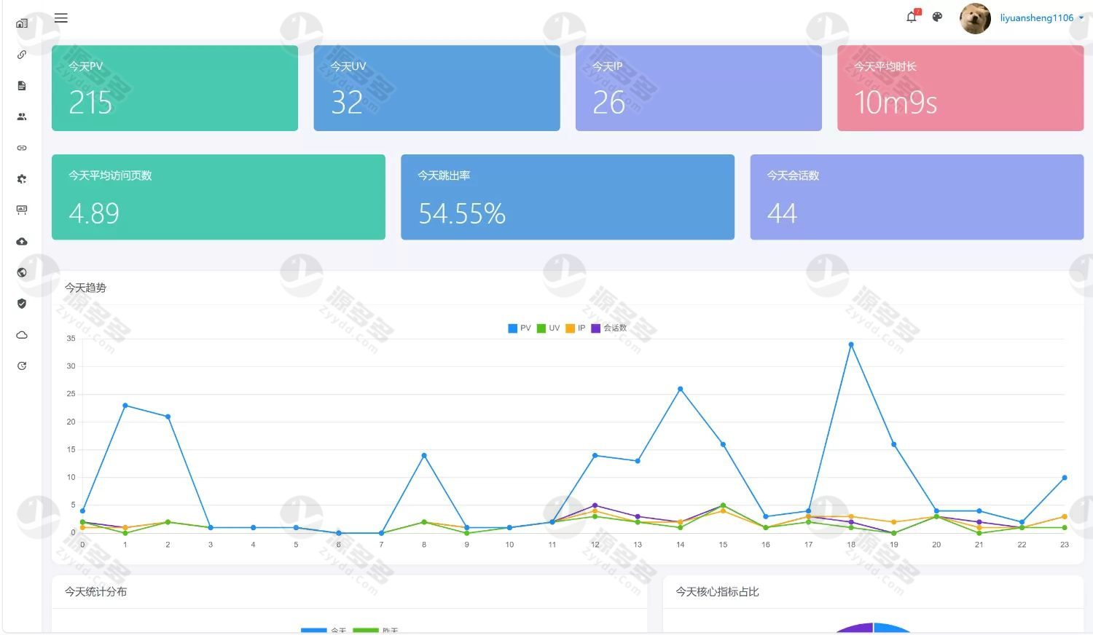Open the notification bell
Screen dimensions: 1093x635
tap(912, 17)
